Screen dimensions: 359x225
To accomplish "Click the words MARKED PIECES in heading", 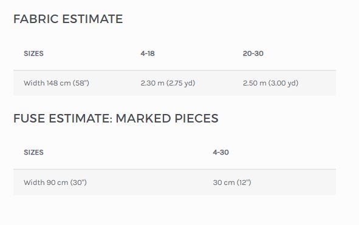I will (x=167, y=118).
